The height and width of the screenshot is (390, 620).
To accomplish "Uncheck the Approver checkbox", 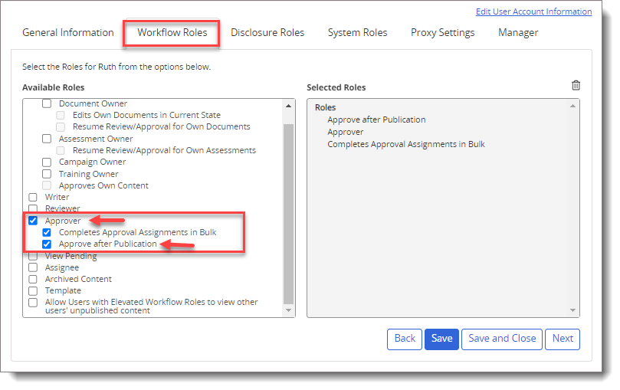I will coord(33,221).
